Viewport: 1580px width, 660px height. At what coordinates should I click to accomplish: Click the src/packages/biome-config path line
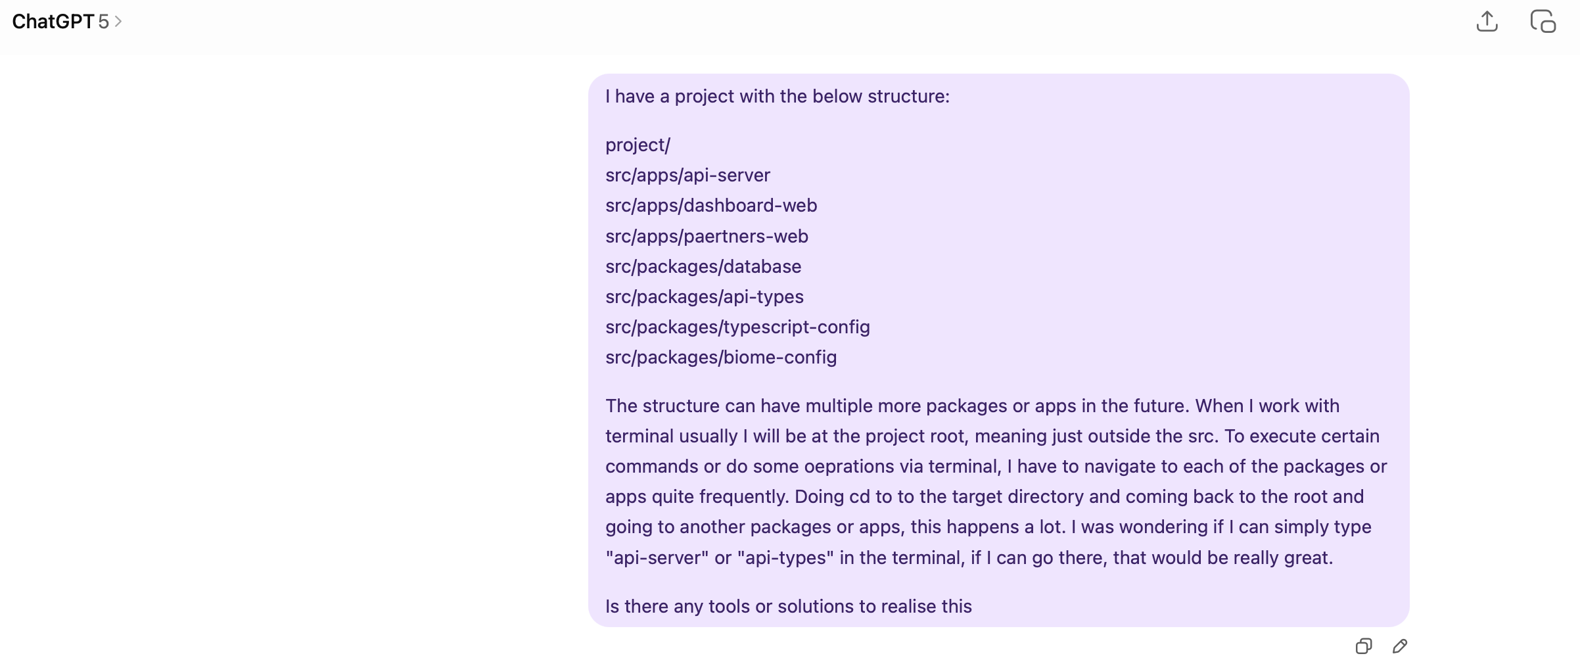click(721, 358)
